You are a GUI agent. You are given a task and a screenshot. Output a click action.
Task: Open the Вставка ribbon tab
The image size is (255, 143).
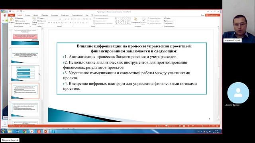(28, 15)
